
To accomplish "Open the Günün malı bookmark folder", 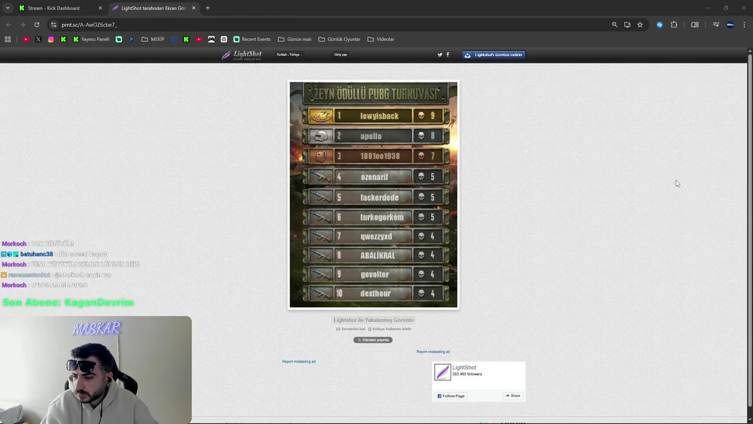I will point(295,39).
